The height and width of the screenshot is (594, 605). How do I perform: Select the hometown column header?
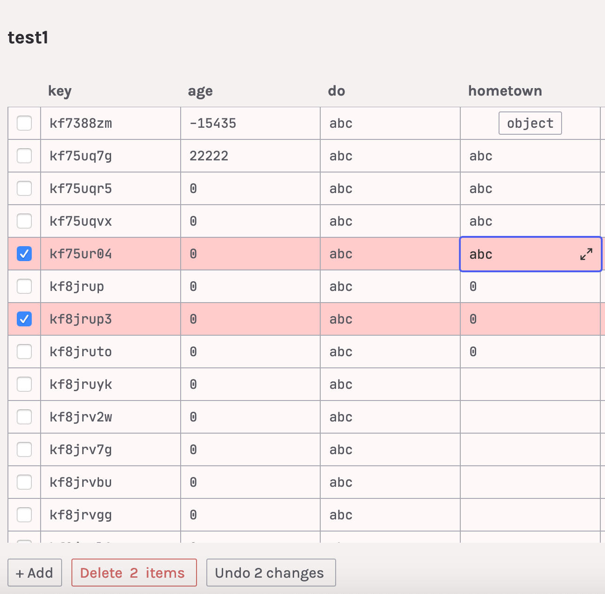(x=505, y=91)
